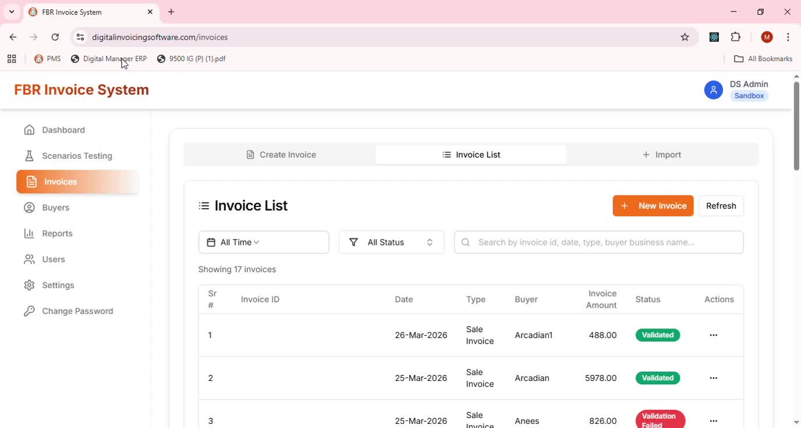Click the FBR Invoice System logo text
Screen dimensions: 801x428
[x=81, y=90]
